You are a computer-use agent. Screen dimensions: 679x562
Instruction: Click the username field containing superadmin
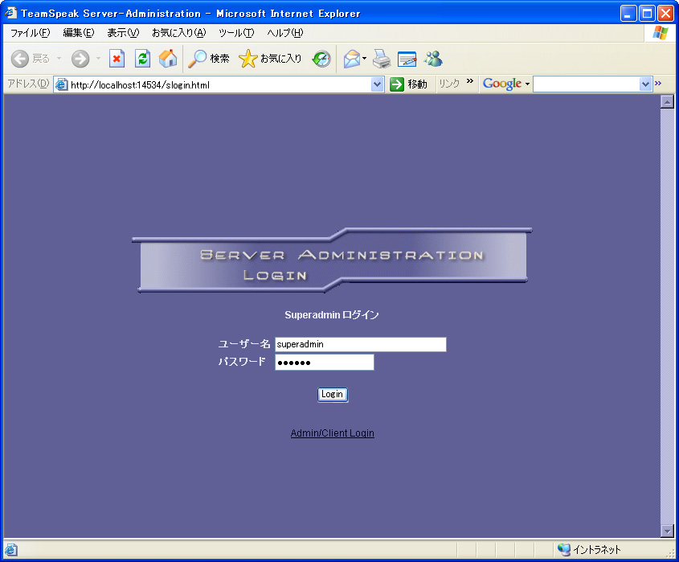pyautogui.click(x=360, y=344)
